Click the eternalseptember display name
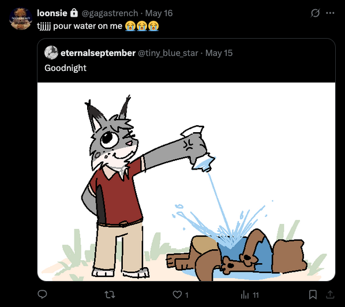Image resolution: width=345 pixels, height=307 pixels. [x=98, y=53]
